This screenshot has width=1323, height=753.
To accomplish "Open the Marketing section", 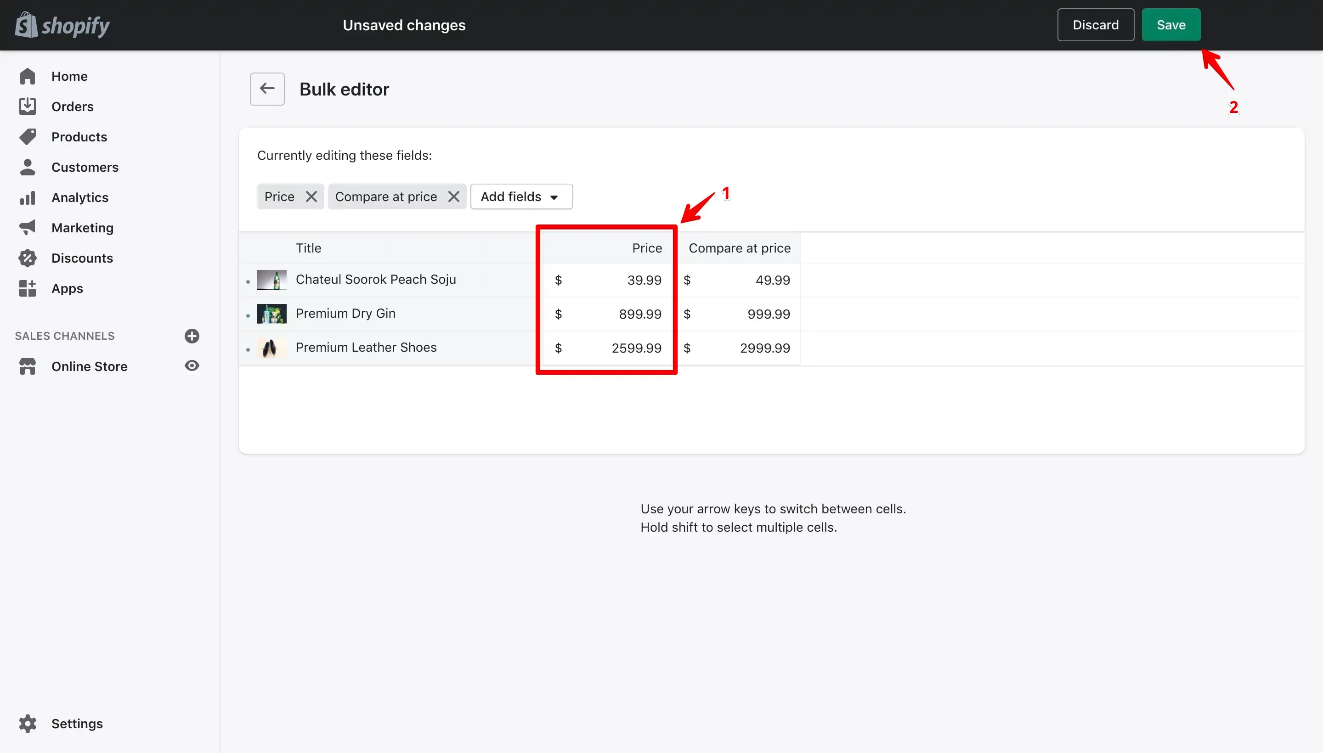I will point(82,228).
